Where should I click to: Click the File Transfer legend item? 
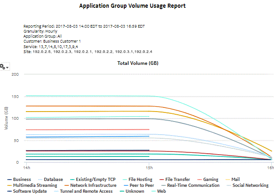point(177,180)
